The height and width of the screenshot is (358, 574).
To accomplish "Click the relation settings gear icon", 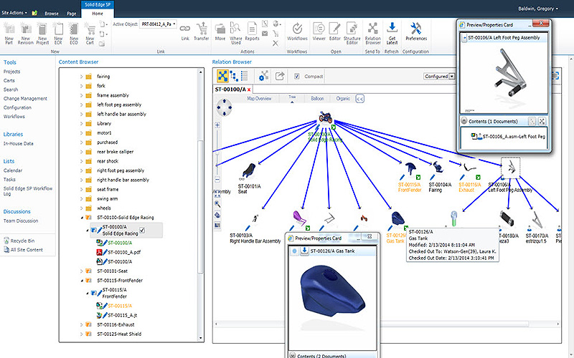I will [263, 76].
